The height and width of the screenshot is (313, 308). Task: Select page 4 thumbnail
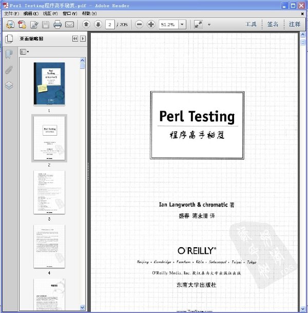[x=49, y=246]
